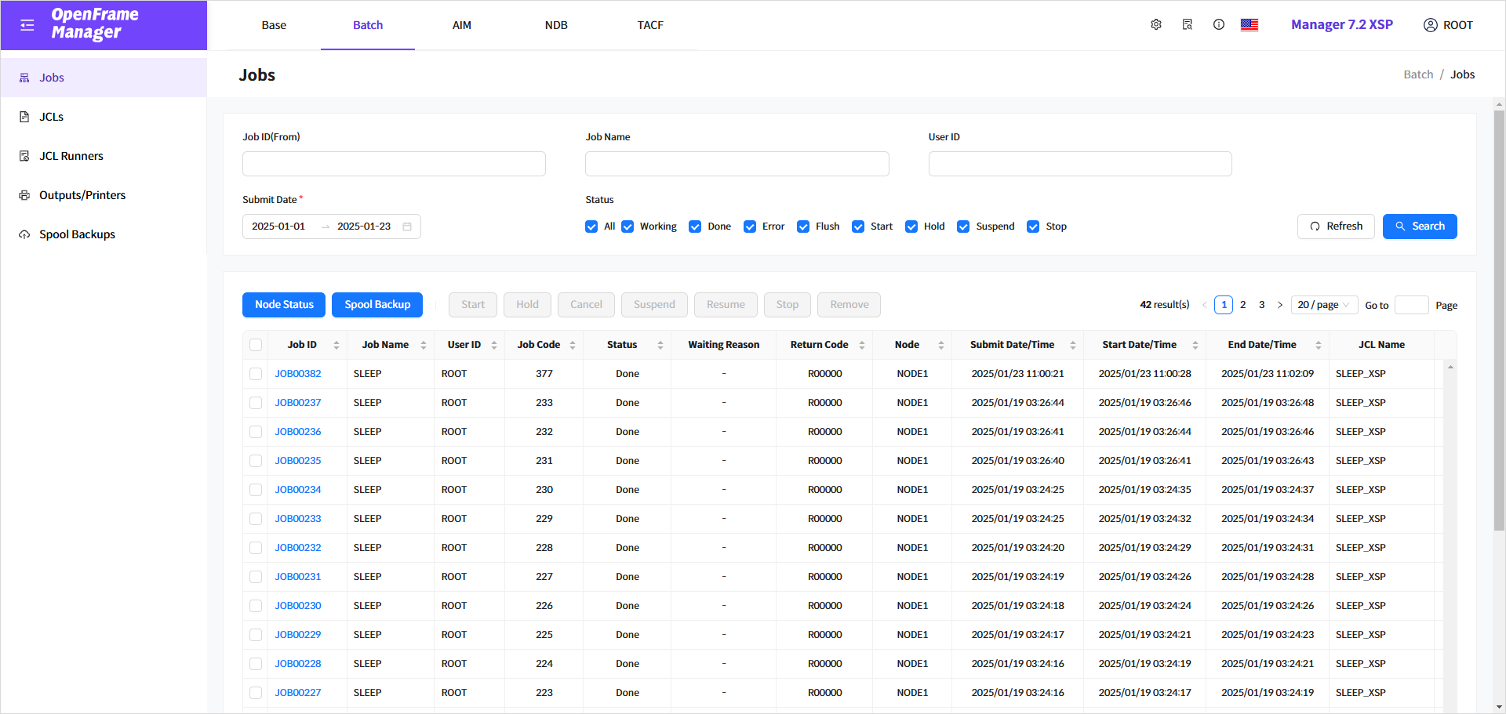Viewport: 1506px width, 714px height.
Task: Sort by Submit Date/Time column arrows
Action: [1072, 345]
